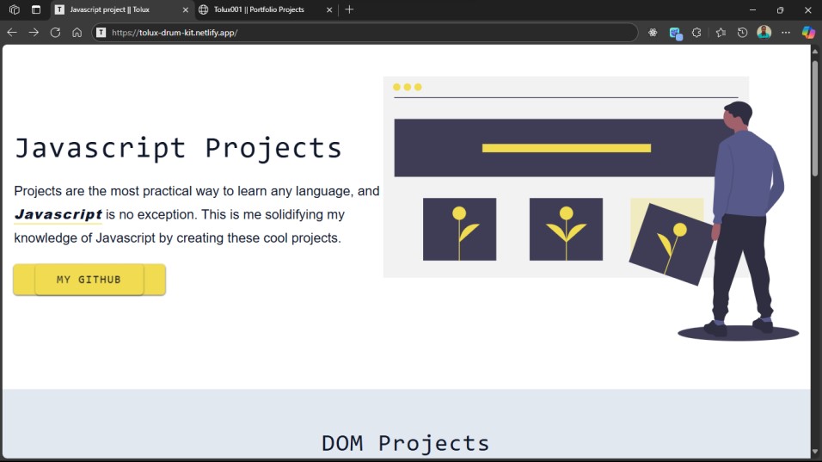The height and width of the screenshot is (462, 822).
Task: Open Settings and more ellipsis menu
Action: [785, 33]
